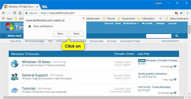Click the blocked cookies icon in the address bar
This screenshot has width=191, height=99.
click(176, 13)
